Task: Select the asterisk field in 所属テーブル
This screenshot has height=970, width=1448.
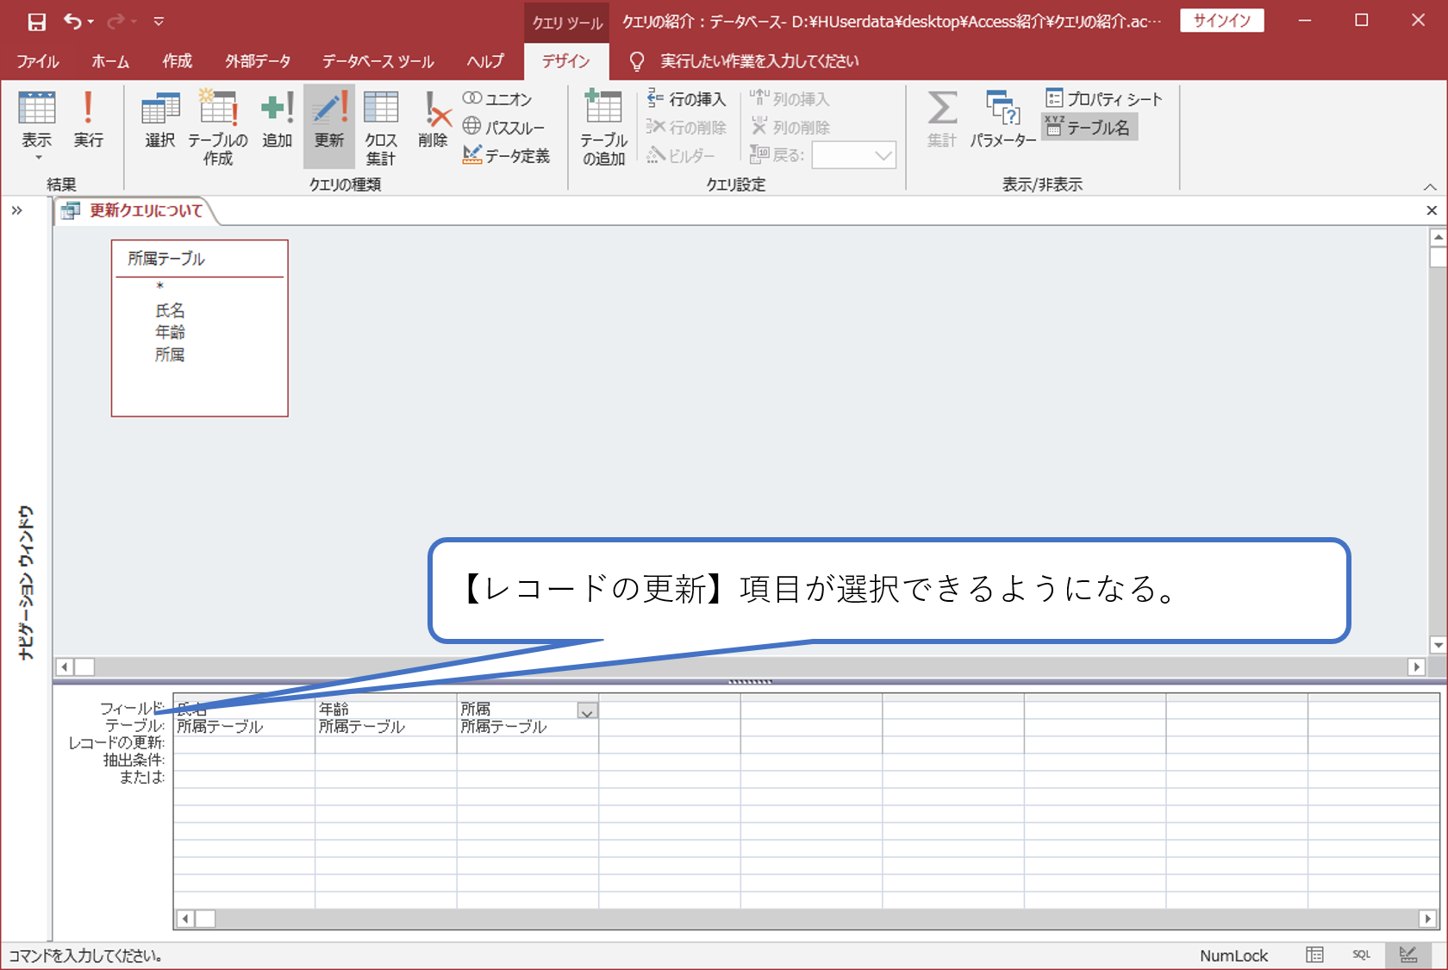Action: point(160,287)
